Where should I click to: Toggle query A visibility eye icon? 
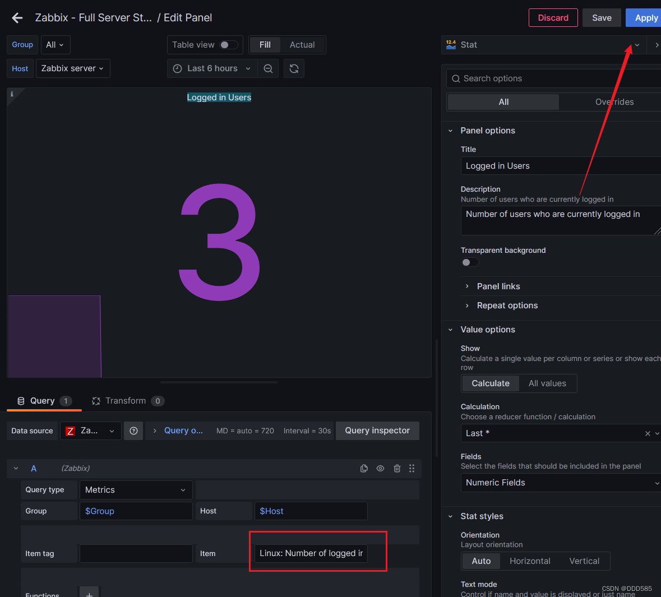pyautogui.click(x=380, y=469)
